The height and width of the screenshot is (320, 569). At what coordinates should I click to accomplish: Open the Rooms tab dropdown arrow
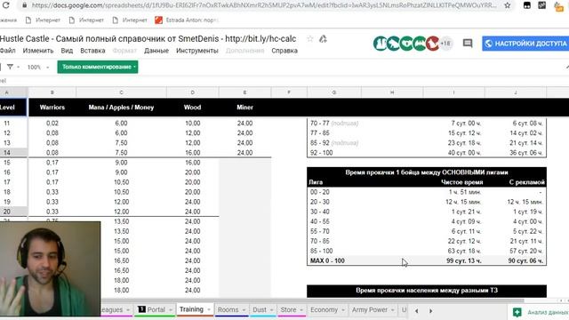point(244,310)
